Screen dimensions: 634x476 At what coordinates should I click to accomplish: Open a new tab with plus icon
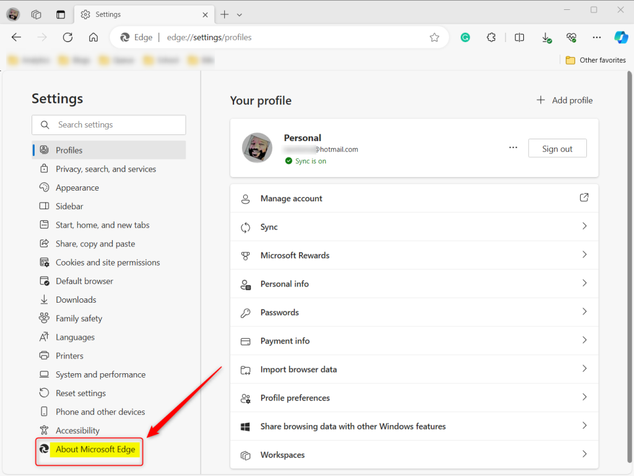pyautogui.click(x=224, y=15)
